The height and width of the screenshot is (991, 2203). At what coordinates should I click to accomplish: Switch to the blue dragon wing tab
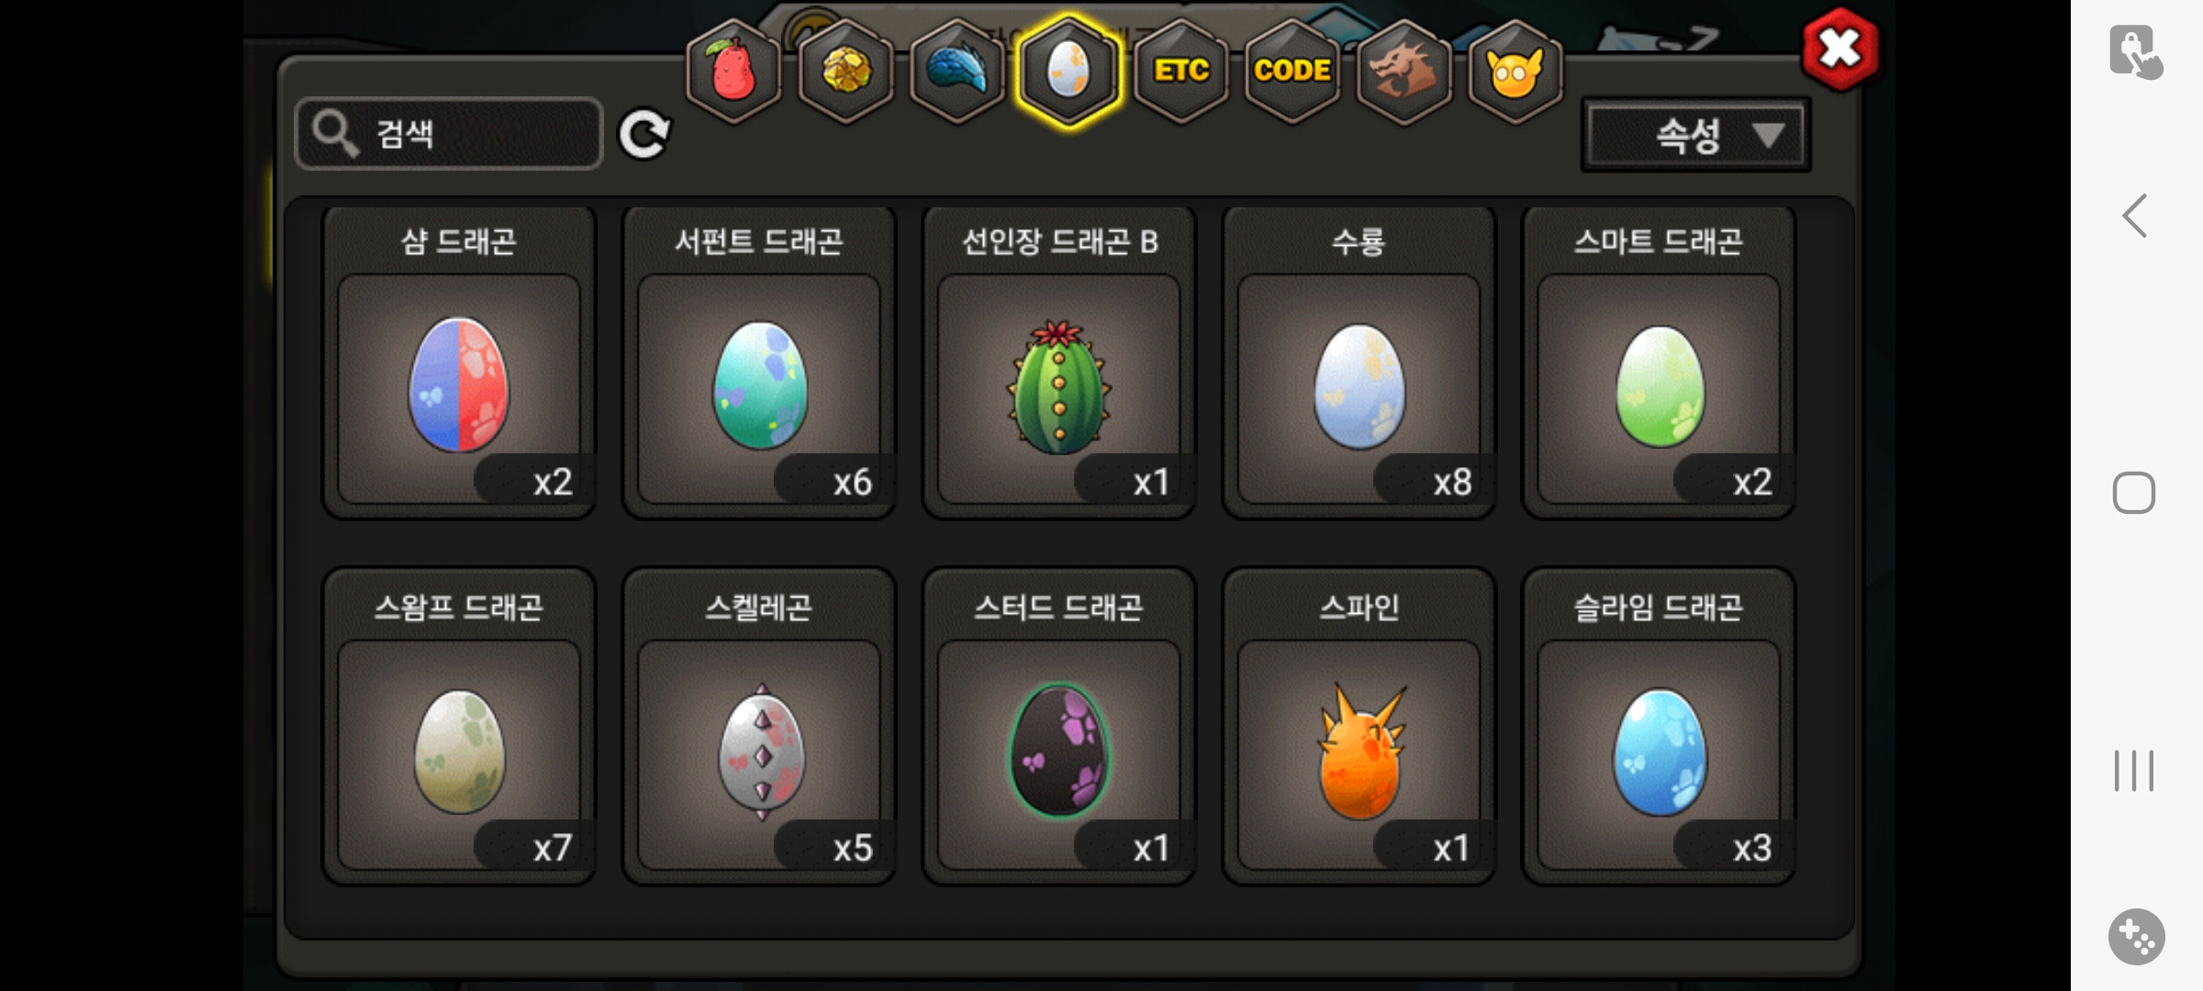coord(957,71)
